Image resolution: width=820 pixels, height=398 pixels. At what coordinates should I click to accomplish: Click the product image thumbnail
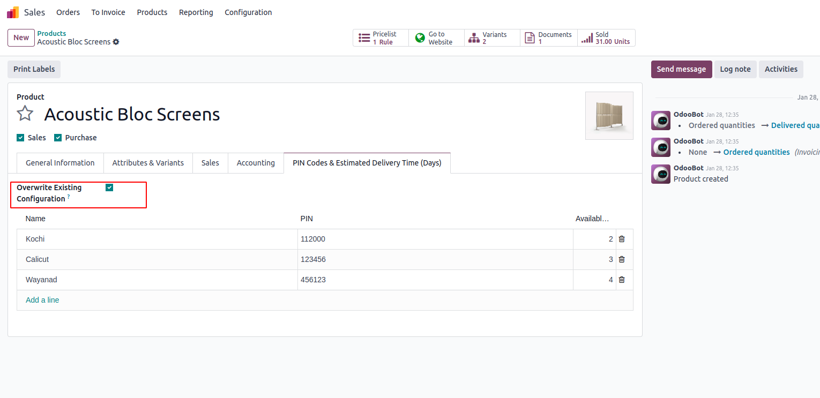pos(609,116)
